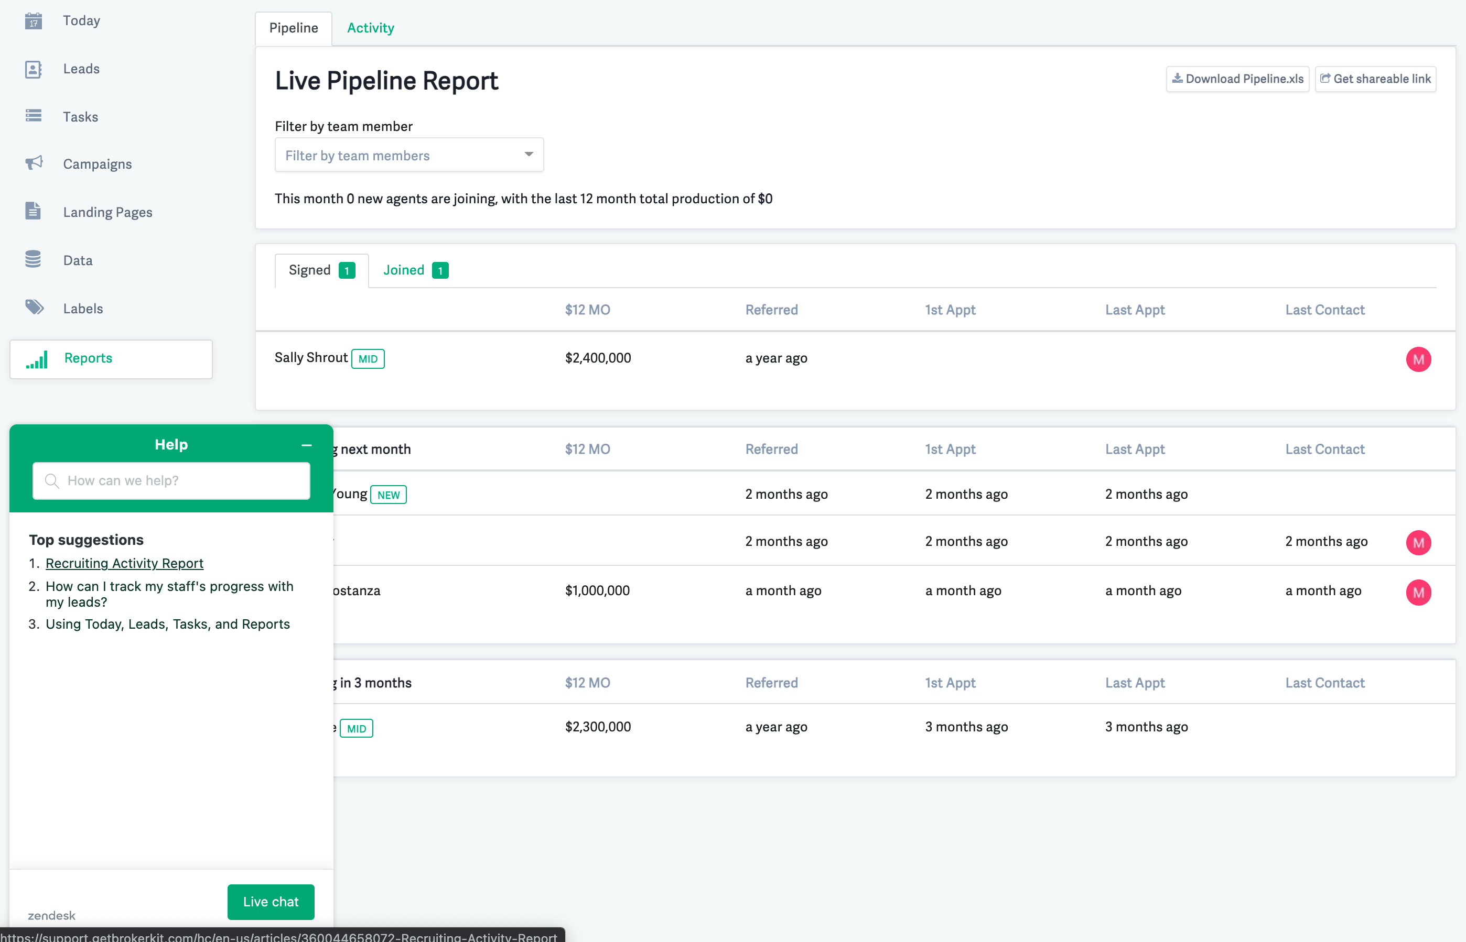This screenshot has width=1466, height=942.
Task: Start a Live chat
Action: [271, 902]
